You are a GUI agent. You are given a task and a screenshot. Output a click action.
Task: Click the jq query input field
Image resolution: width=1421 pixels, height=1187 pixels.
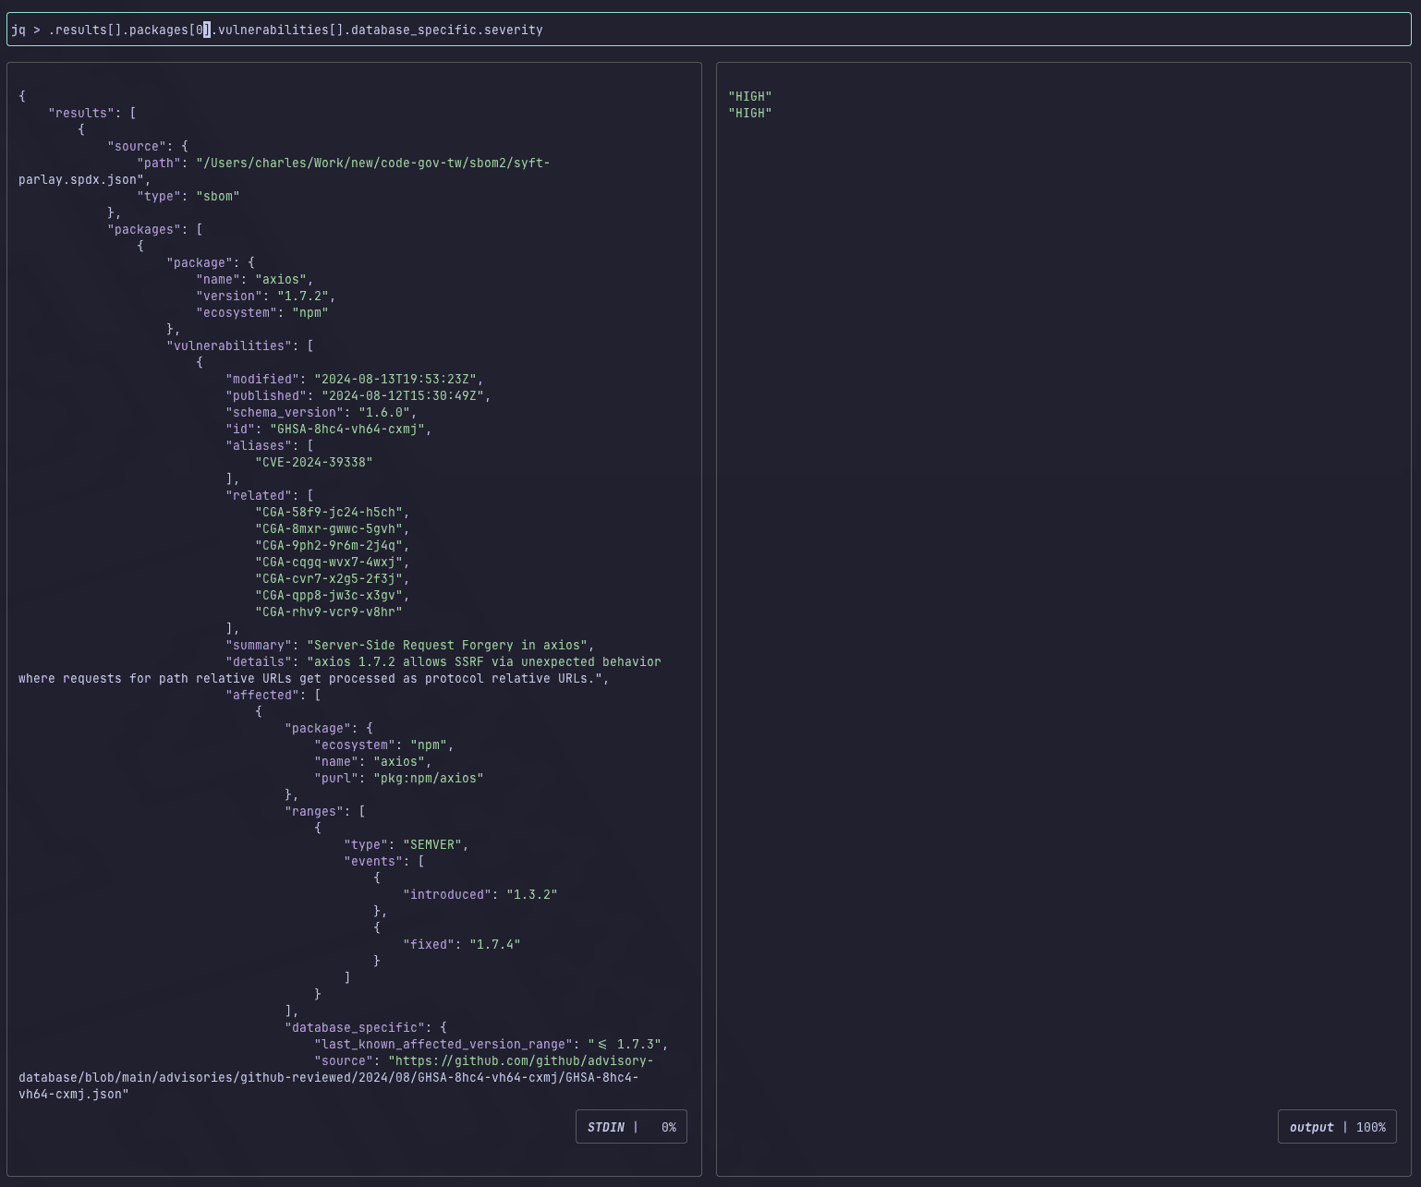pos(710,30)
